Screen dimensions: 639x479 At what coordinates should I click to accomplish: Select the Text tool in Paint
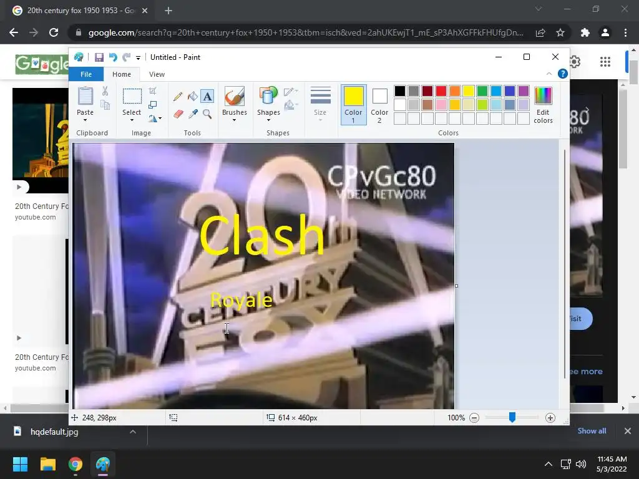(207, 97)
